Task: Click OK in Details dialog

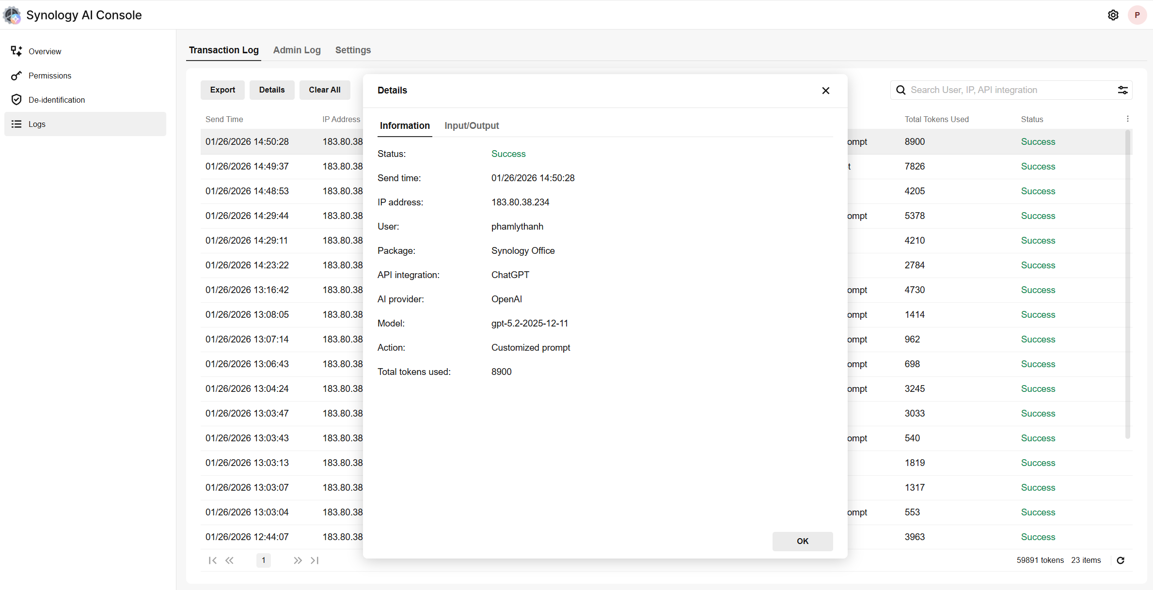Action: coord(802,541)
